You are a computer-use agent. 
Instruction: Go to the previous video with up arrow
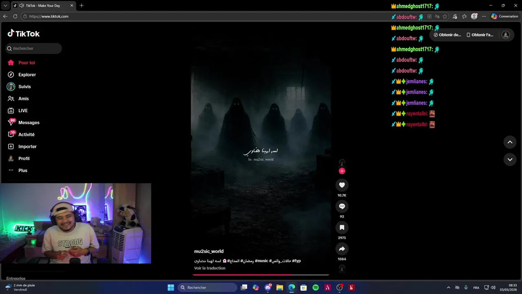[510, 142]
